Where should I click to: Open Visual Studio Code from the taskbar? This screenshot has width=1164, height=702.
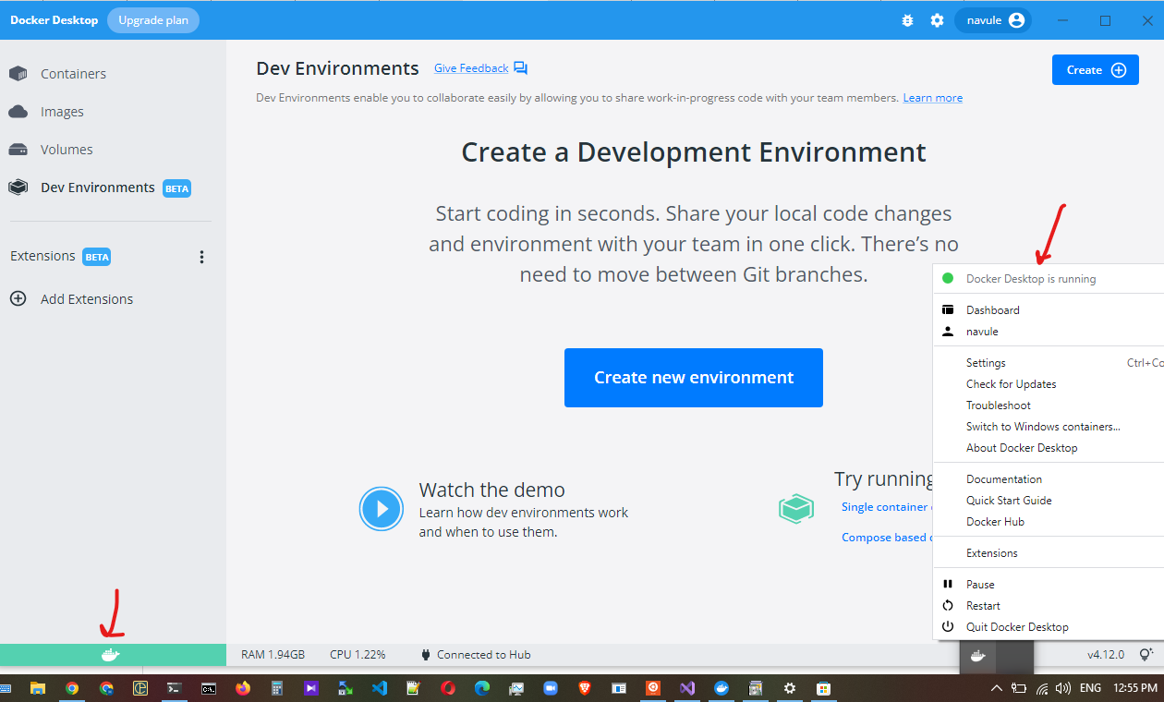pyautogui.click(x=379, y=688)
